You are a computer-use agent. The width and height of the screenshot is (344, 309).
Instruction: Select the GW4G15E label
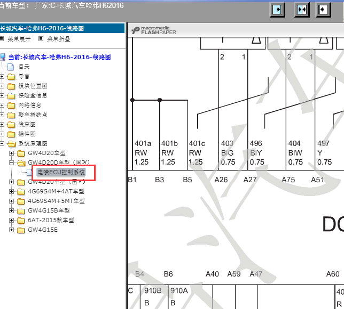(x=43, y=230)
